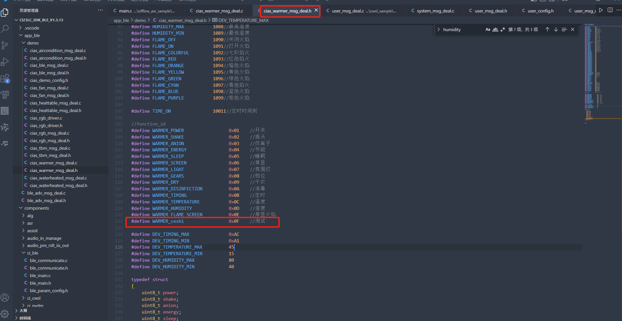This screenshot has height=321, width=622.
Task: Open the Manage settings gear
Action: 5,314
